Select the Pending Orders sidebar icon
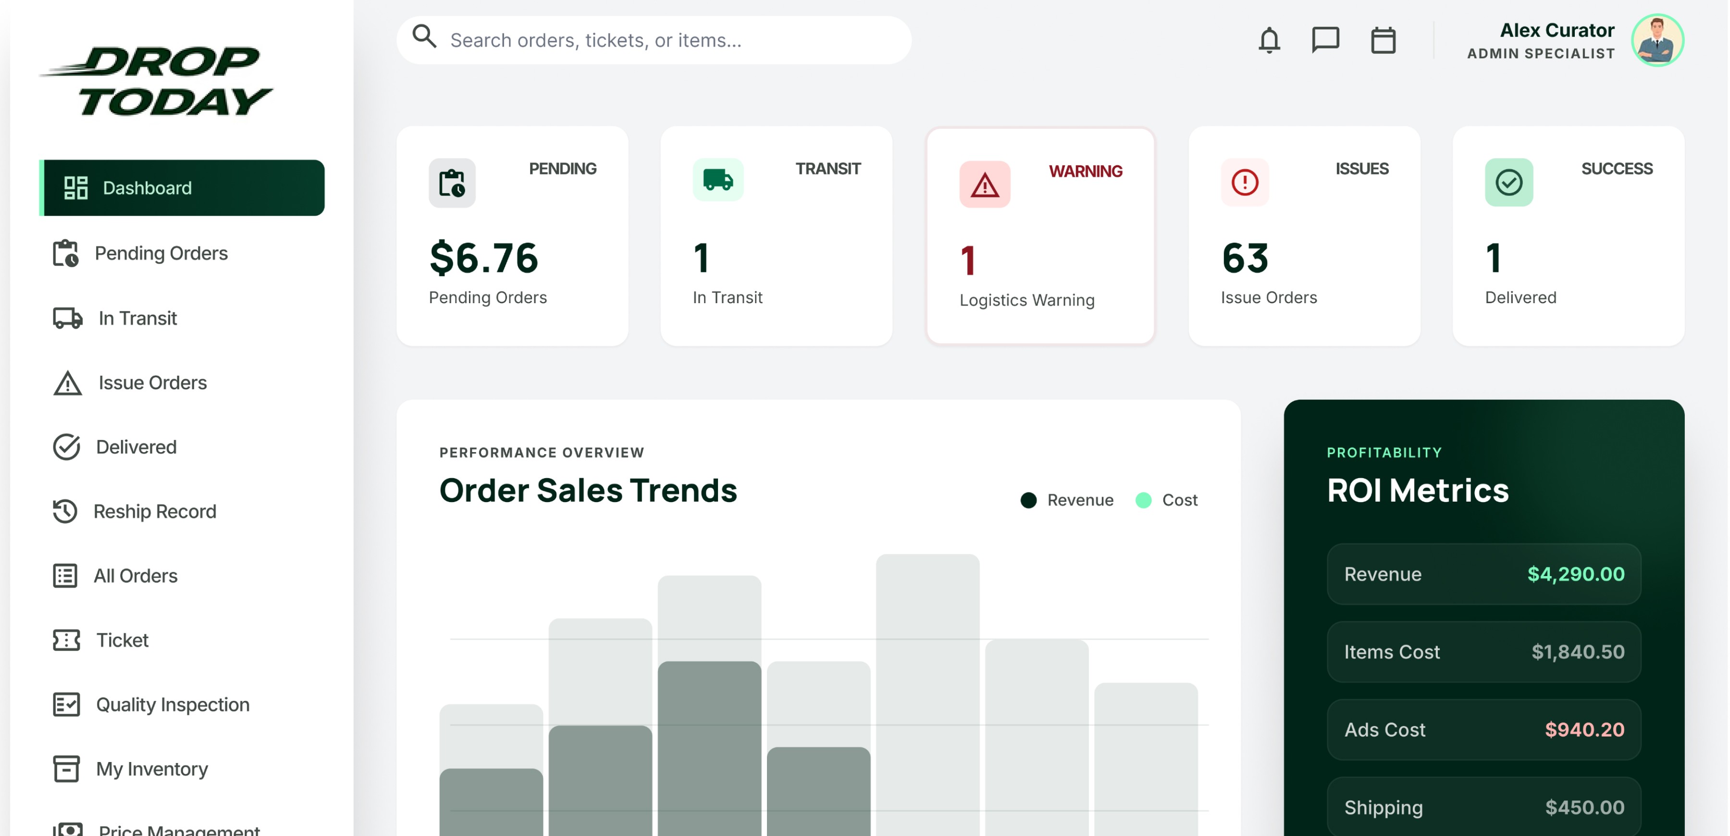The image size is (1730, 836). (66, 253)
